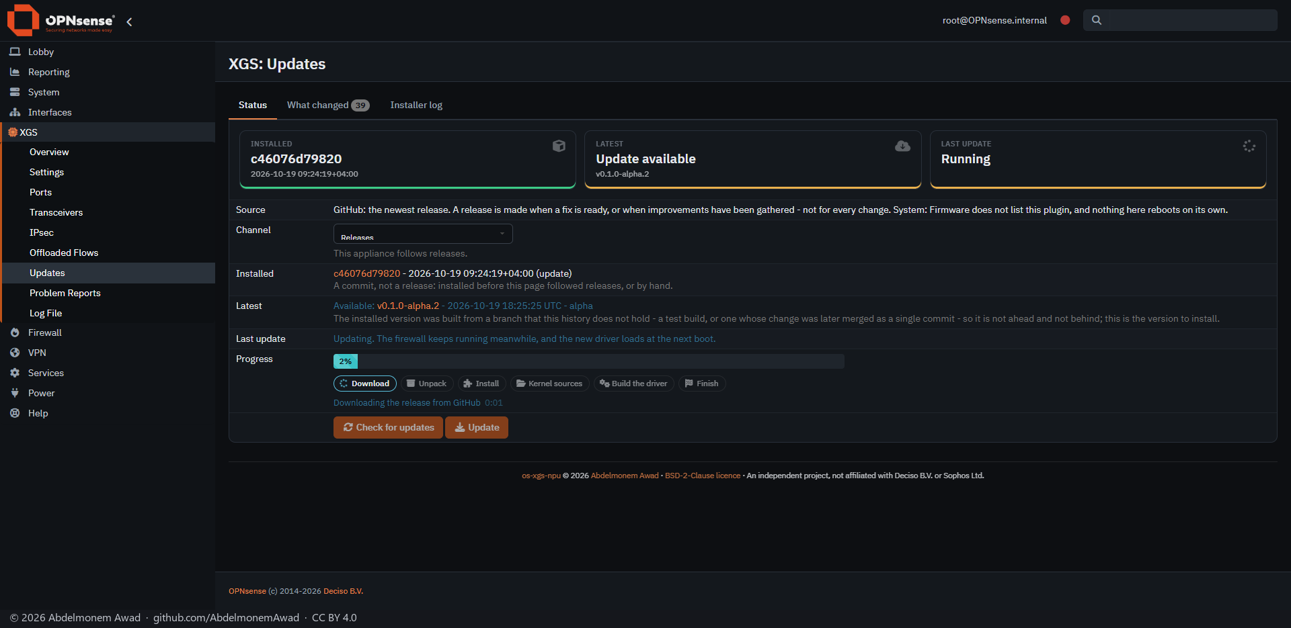Click the System server icon

(x=15, y=92)
